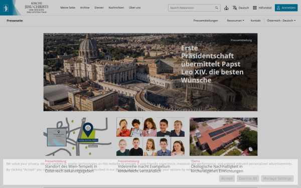Focus the Search Newsroom field
This screenshot has width=301, height=188.
pos(194,8)
